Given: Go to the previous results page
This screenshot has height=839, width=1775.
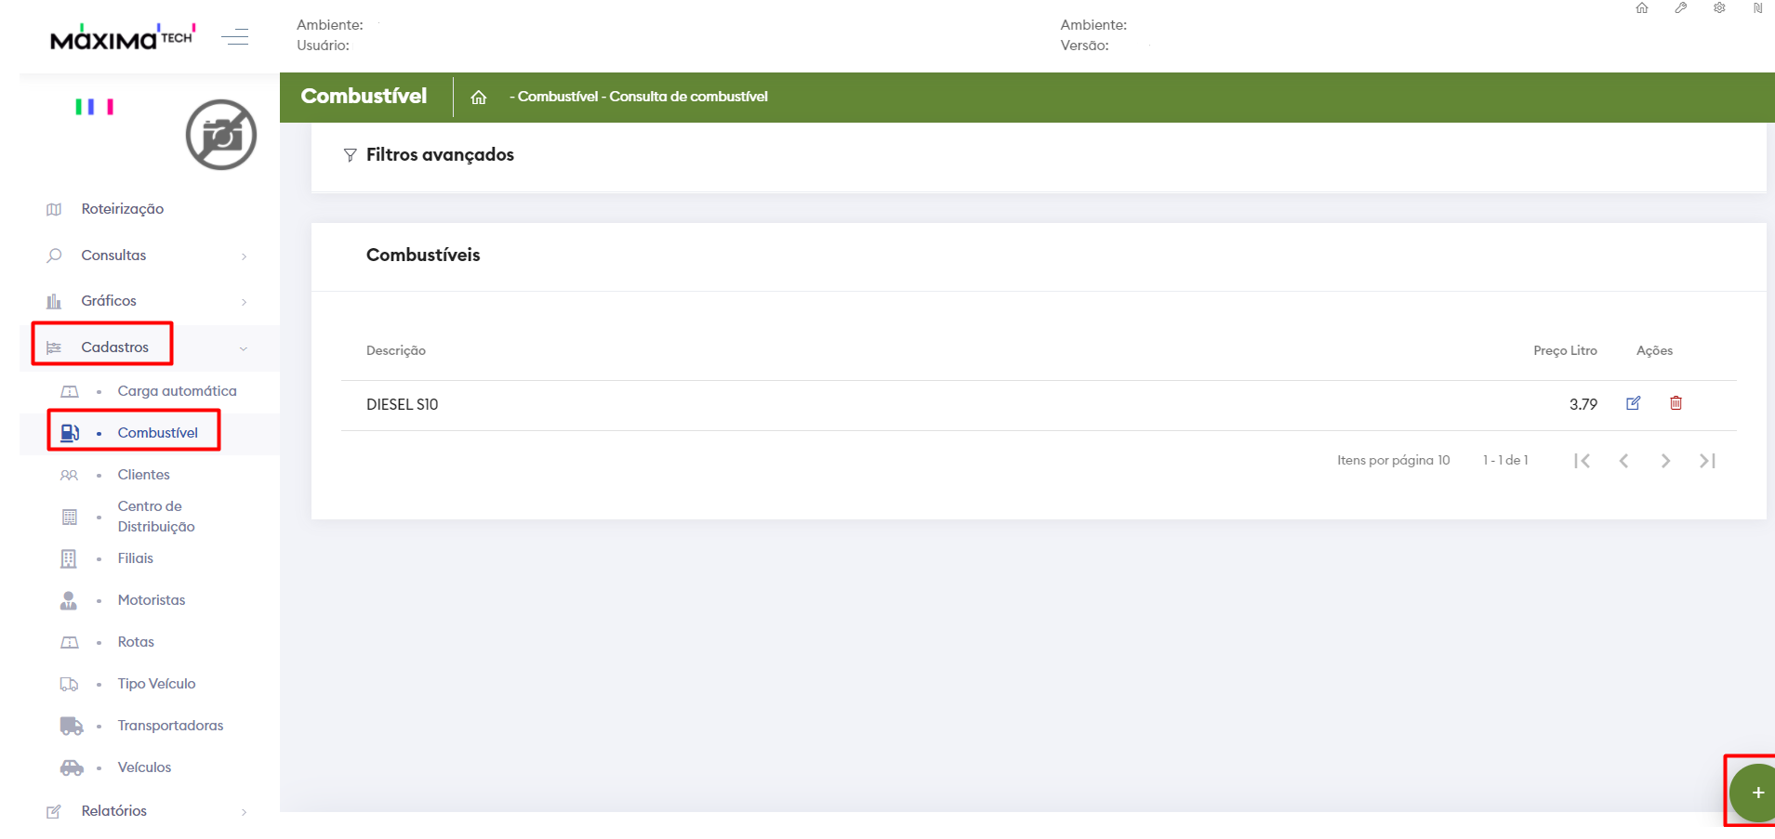Looking at the screenshot, I should coord(1623,461).
